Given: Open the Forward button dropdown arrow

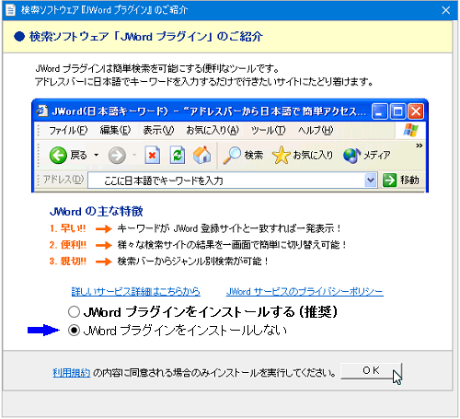Looking at the screenshot, I should point(134,155).
